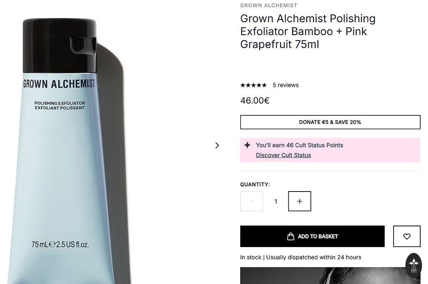Open the floating widget icon at bottom right
Viewport: 428px width, 284px height.
click(414, 265)
